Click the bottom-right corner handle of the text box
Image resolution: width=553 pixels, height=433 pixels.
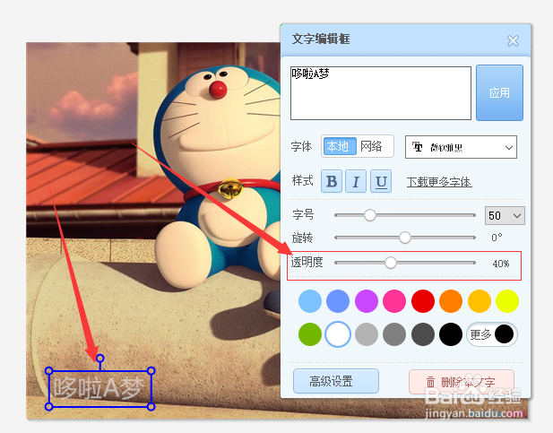pos(151,407)
